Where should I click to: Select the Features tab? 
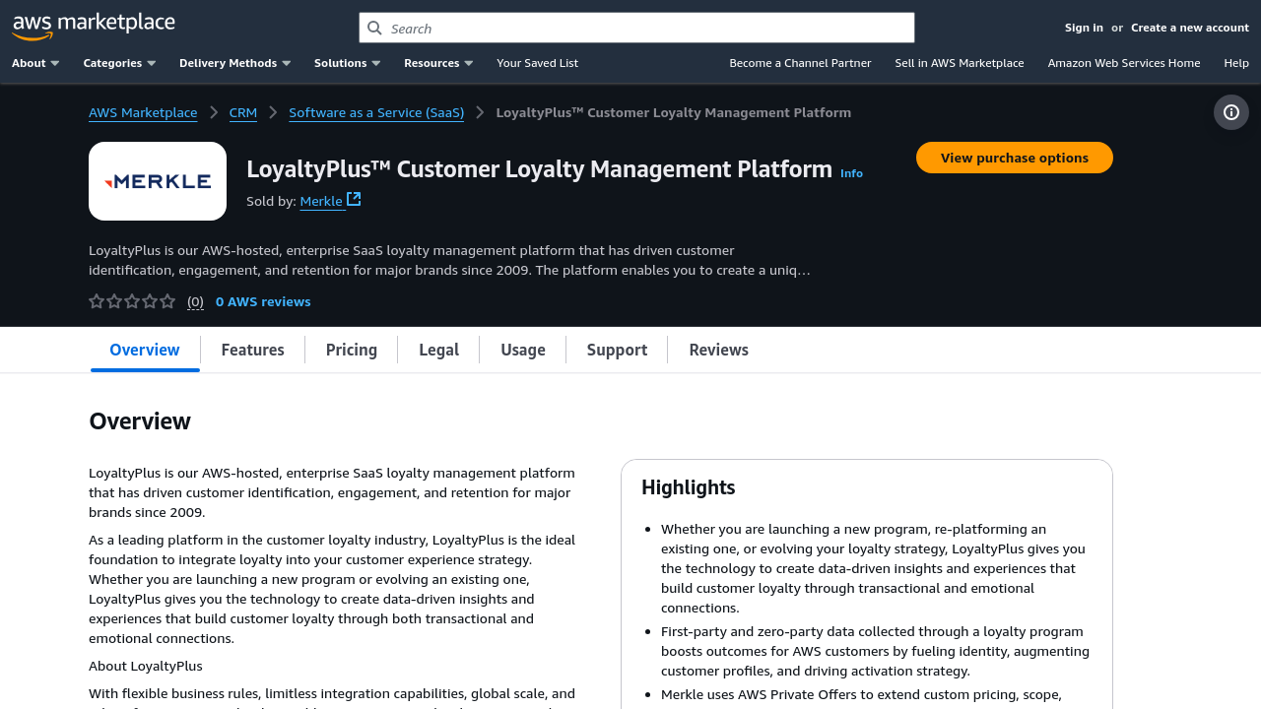(x=252, y=350)
